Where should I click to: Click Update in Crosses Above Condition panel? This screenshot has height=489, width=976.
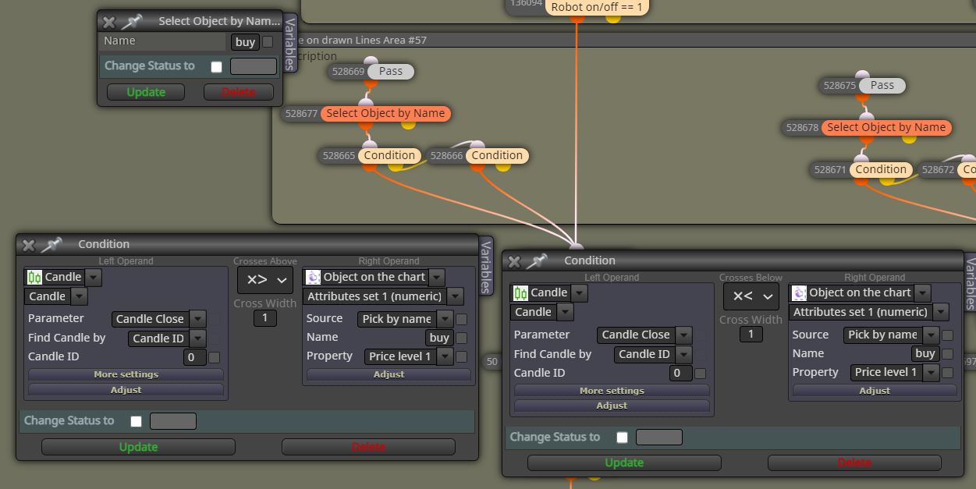(x=138, y=447)
